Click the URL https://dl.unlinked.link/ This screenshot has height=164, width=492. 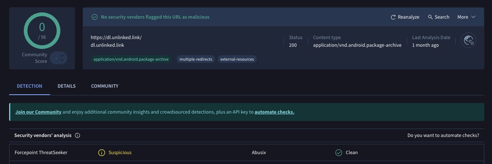[116, 38]
